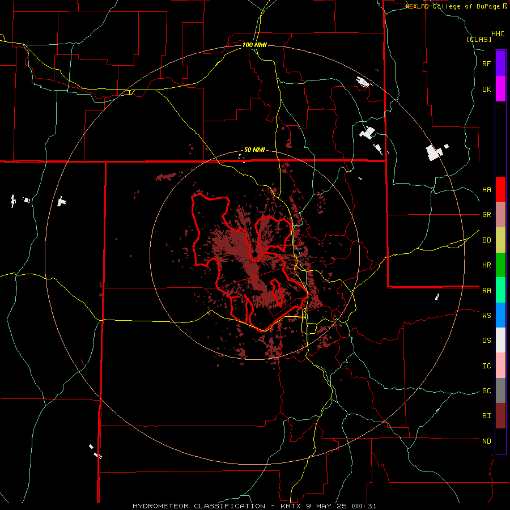Click the purple RF color swatch
This screenshot has width=510, height=510.
500,63
